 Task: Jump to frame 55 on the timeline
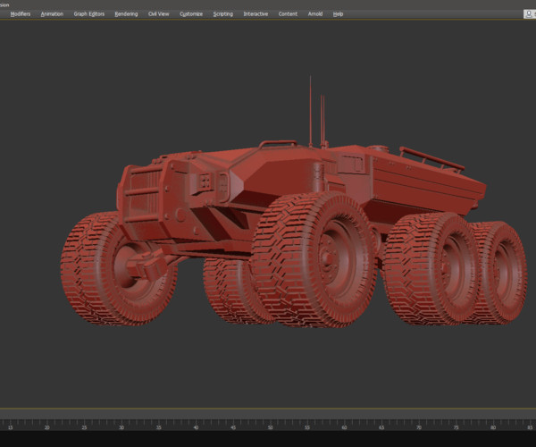point(307,427)
